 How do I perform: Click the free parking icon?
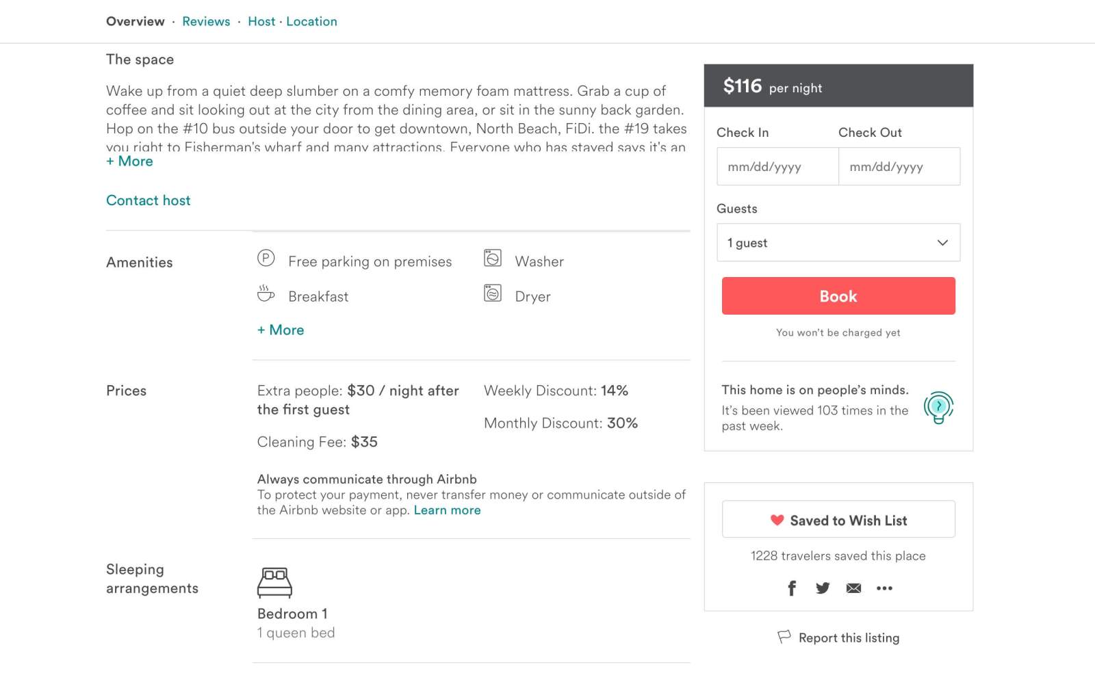click(266, 259)
